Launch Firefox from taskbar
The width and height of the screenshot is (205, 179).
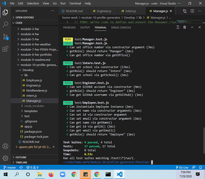tap(51, 174)
